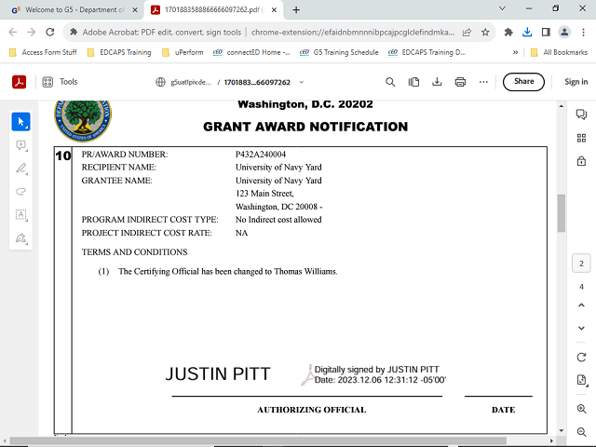This screenshot has height=447, width=596.
Task: Select the PDF file browser tab
Action: [213, 10]
